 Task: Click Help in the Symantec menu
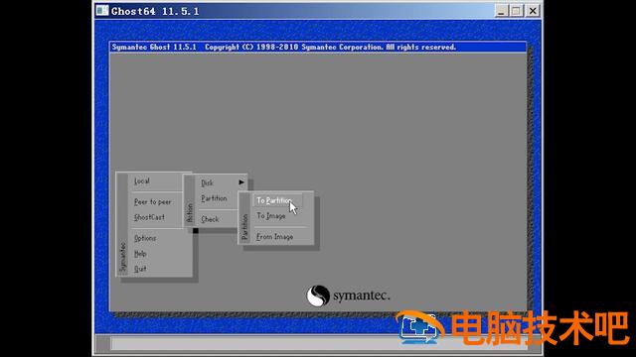[x=140, y=254]
